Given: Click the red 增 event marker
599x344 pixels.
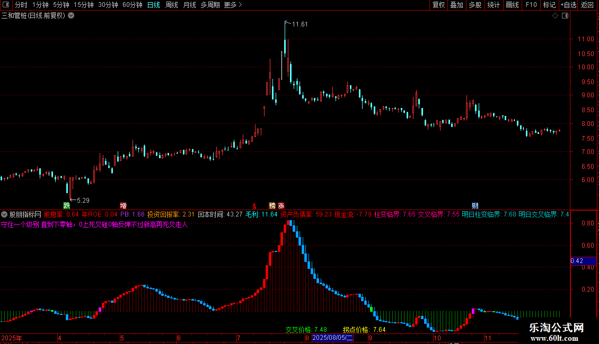Looking at the screenshot, I should (123, 205).
